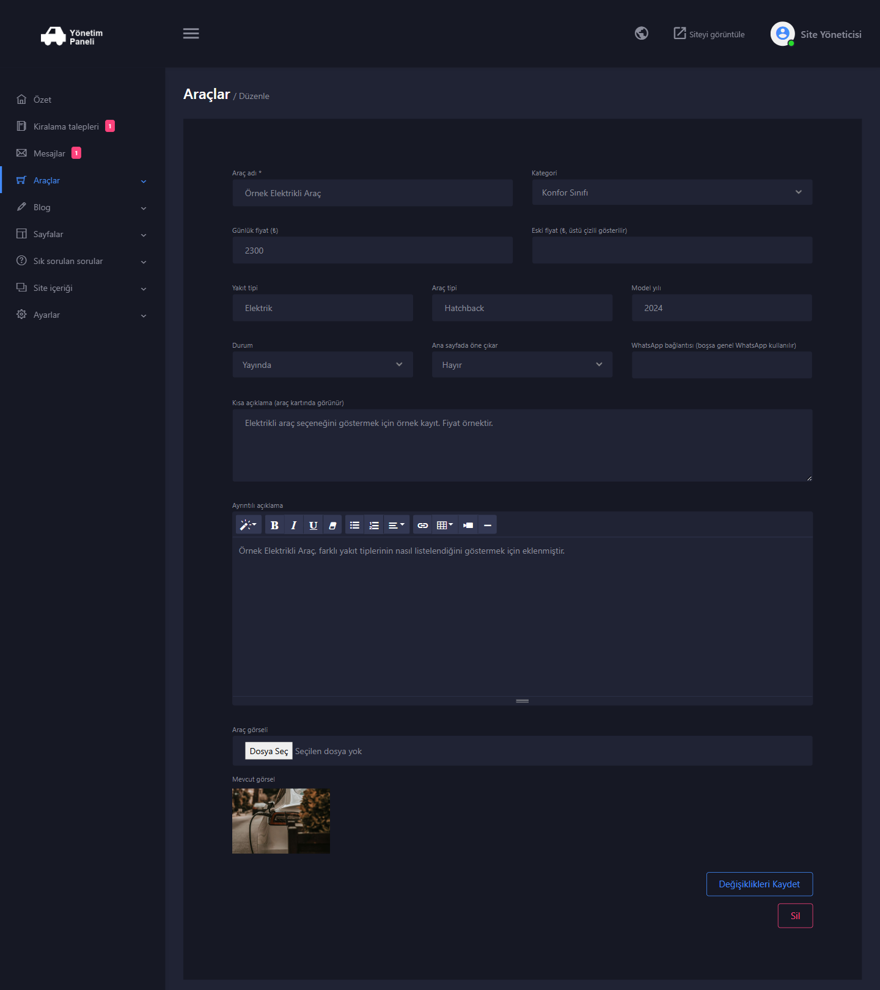This screenshot has height=990, width=880.
Task: Click Değişiklikleri Kaydet button
Action: pyautogui.click(x=760, y=884)
